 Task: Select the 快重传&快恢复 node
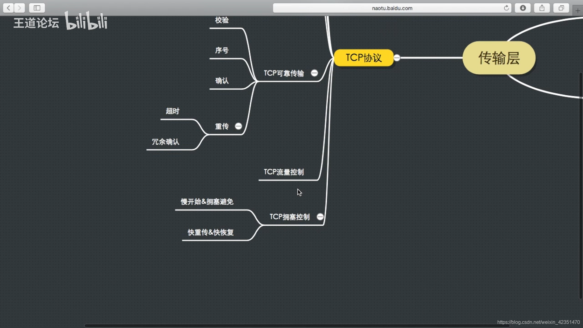point(210,232)
